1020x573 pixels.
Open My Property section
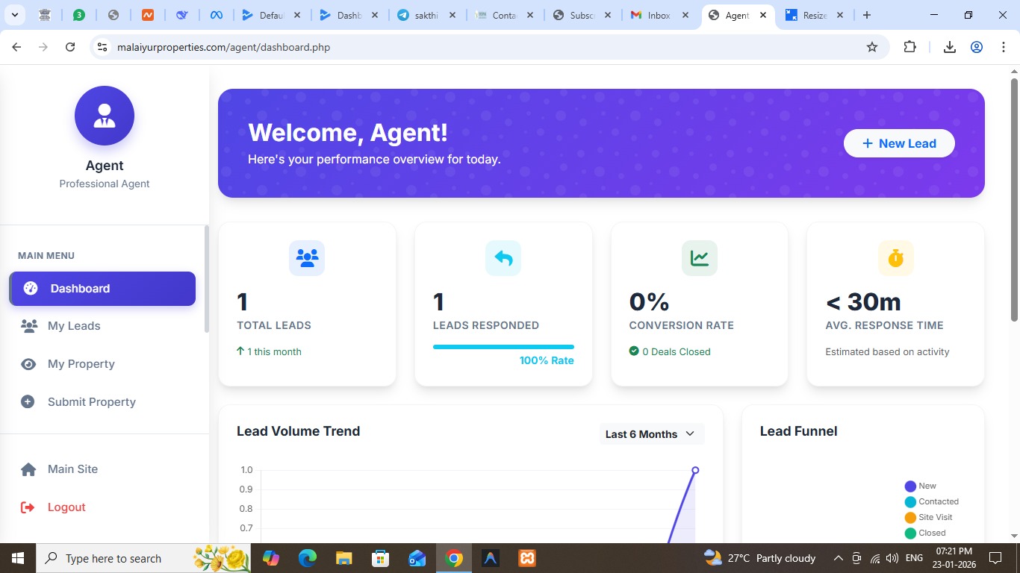[81, 364]
